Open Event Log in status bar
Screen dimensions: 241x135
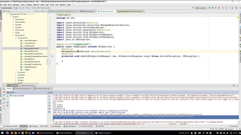pos(233,126)
